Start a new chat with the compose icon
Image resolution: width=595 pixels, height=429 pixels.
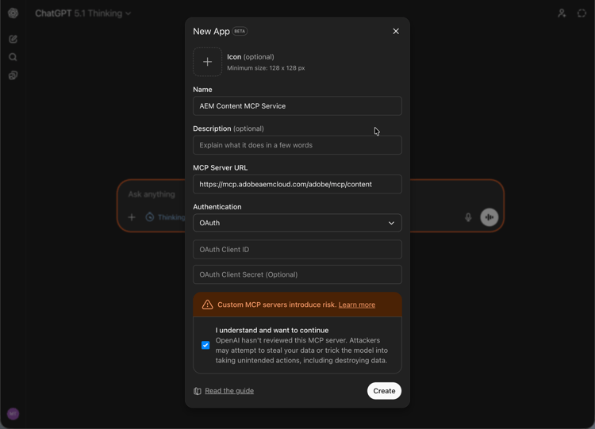tap(13, 39)
